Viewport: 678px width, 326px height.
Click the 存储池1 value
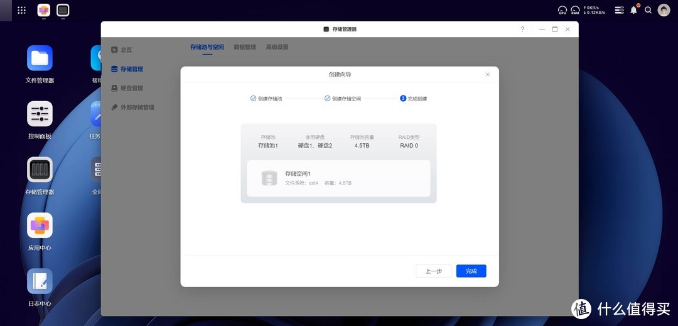[x=268, y=146]
